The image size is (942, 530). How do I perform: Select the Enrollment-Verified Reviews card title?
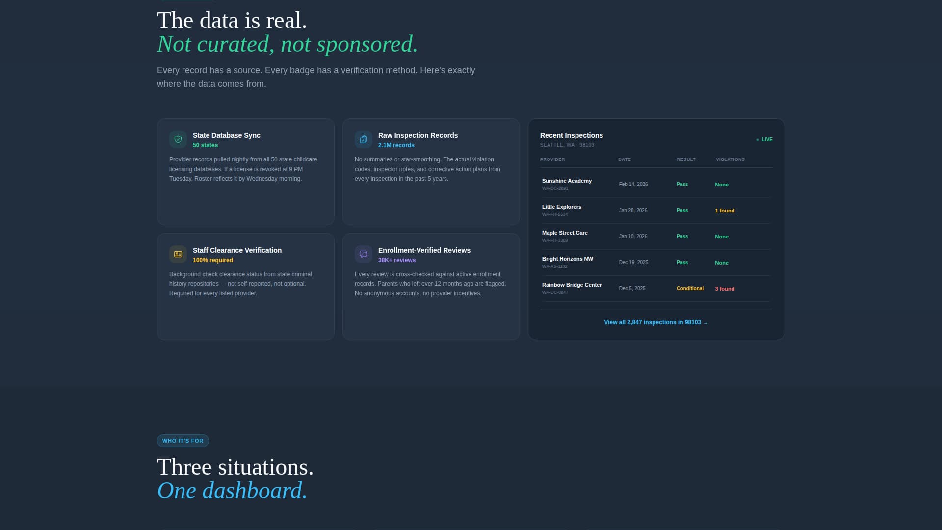(424, 250)
